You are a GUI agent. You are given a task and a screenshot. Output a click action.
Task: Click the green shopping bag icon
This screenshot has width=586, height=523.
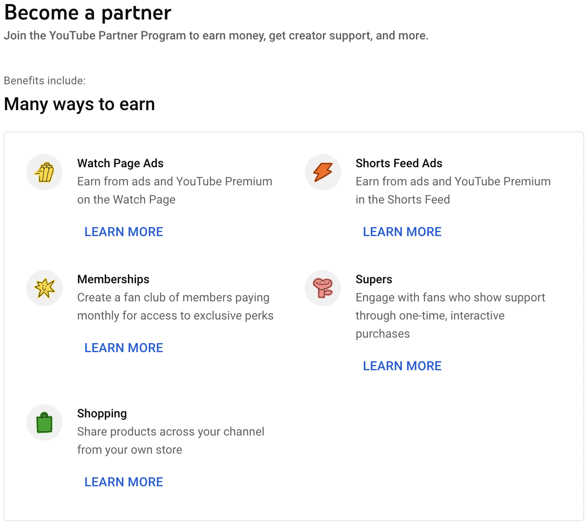click(44, 422)
